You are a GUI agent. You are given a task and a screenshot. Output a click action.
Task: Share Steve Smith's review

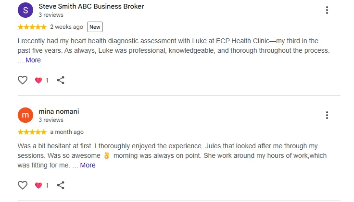tap(61, 80)
